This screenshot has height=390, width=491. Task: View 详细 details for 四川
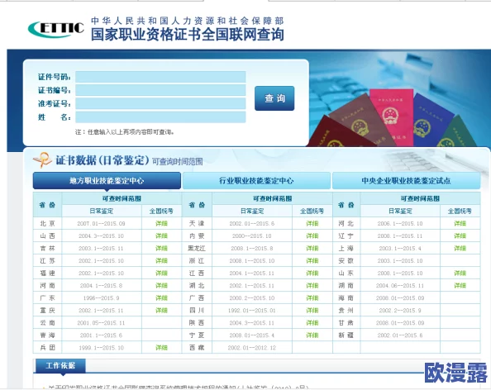click(x=312, y=311)
